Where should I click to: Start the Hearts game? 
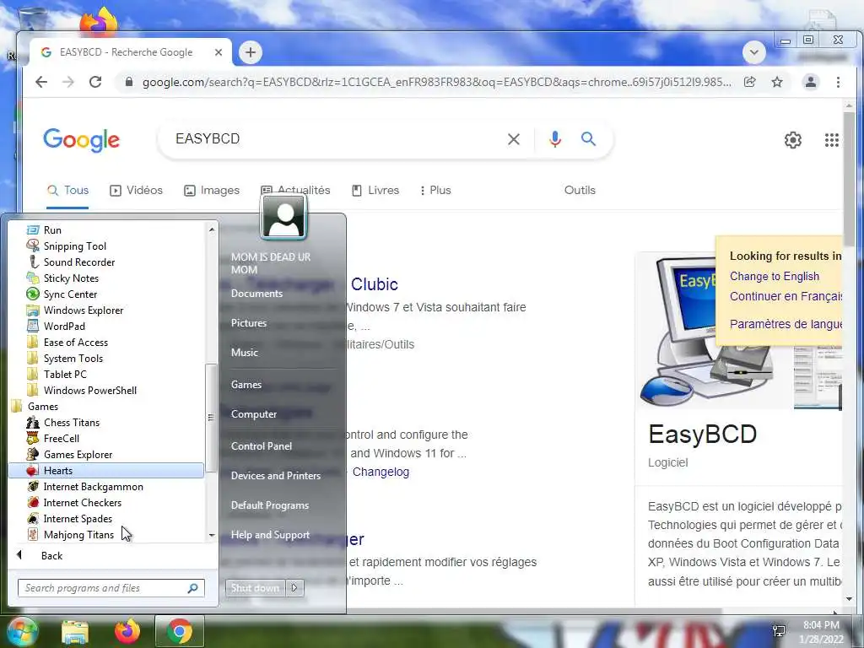point(107,470)
